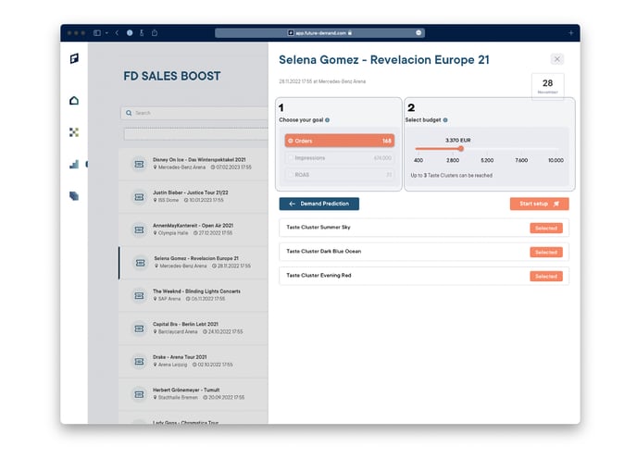The image size is (637, 471).
Task: Click the browser sidebar toggle icon
Action: (x=97, y=33)
